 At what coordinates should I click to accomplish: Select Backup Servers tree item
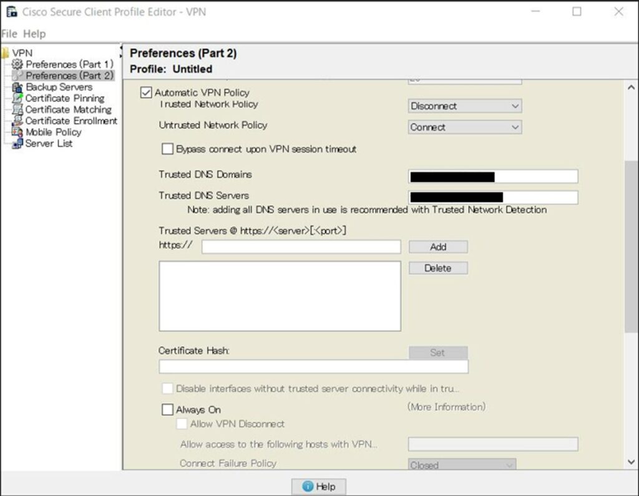click(59, 87)
